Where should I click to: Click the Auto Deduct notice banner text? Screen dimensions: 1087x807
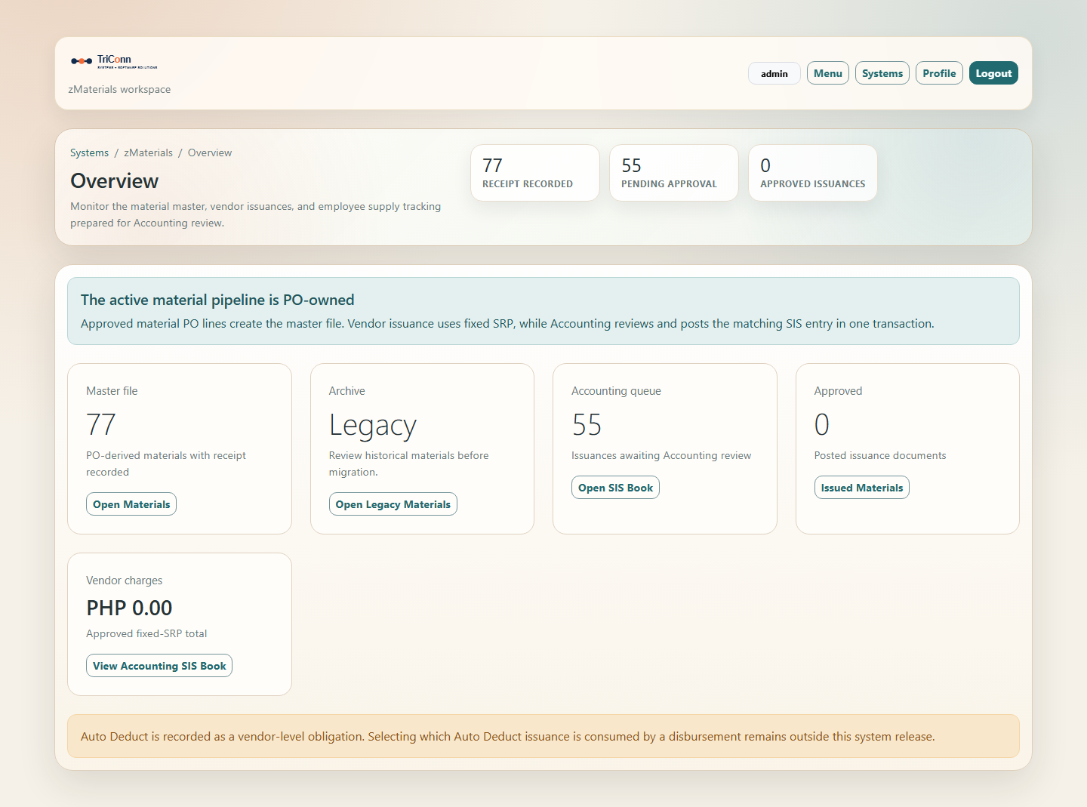[508, 736]
